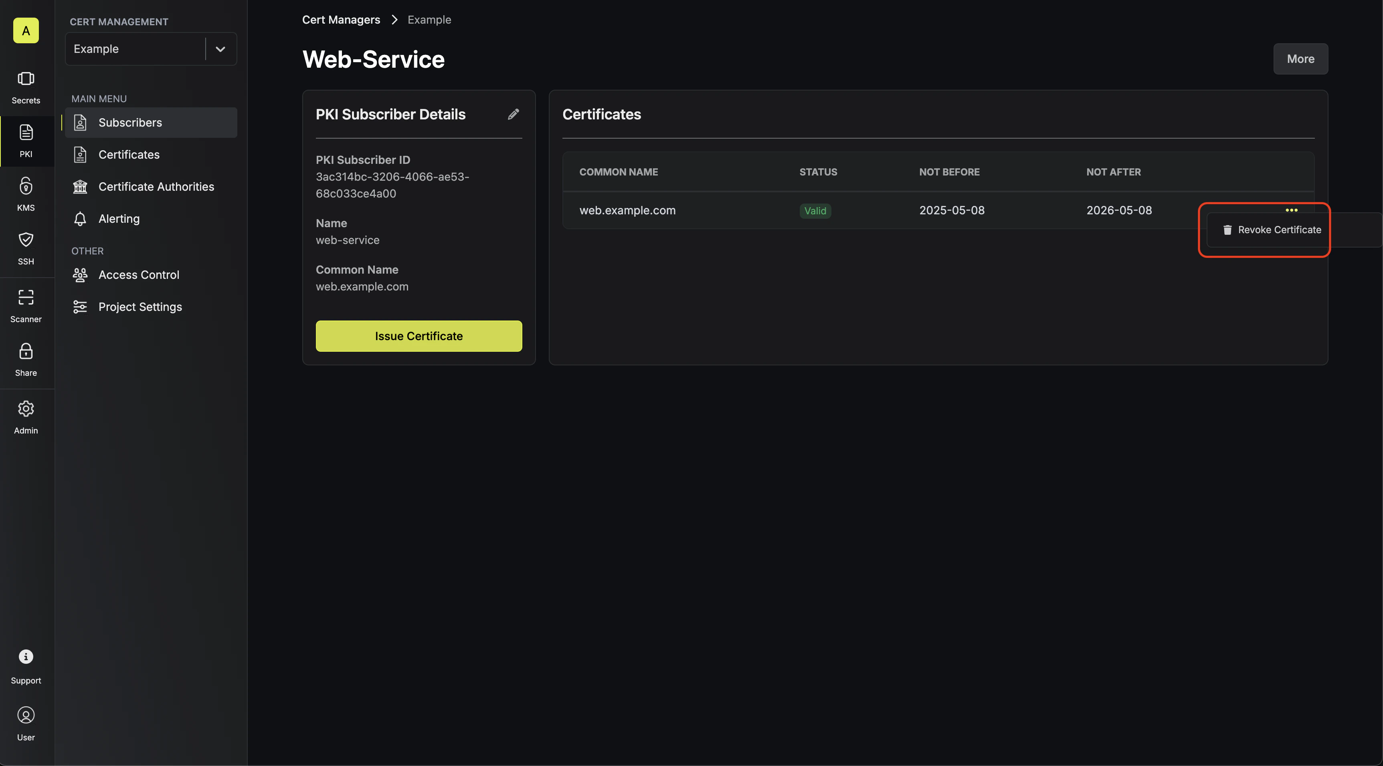Click the Web-Service page title
Viewport: 1383px width, 766px height.
[373, 59]
